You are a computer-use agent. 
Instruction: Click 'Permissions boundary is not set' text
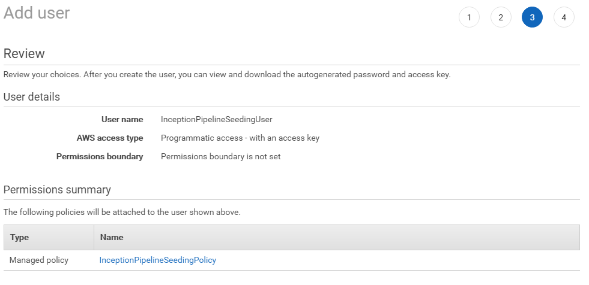tap(220, 156)
